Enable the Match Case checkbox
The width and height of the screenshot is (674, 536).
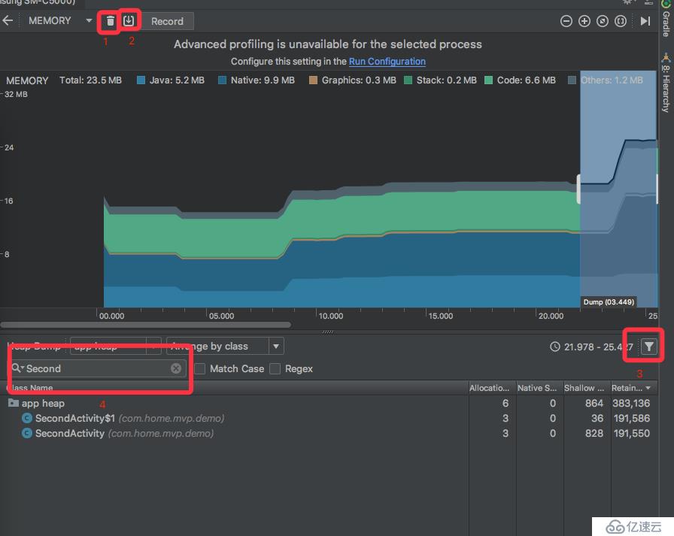pos(200,368)
